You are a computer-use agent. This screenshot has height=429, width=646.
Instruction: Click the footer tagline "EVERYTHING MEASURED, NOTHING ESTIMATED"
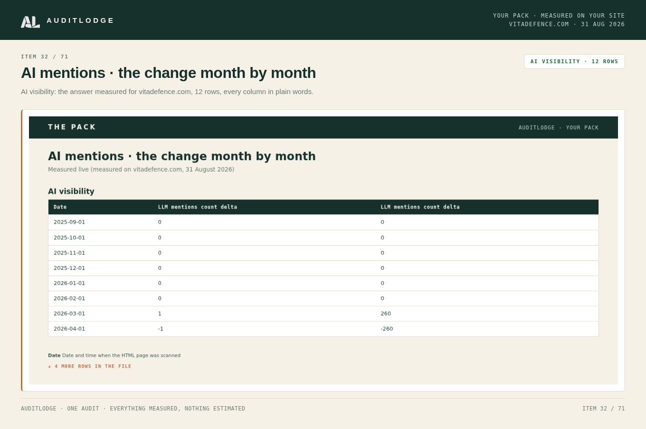click(x=178, y=409)
